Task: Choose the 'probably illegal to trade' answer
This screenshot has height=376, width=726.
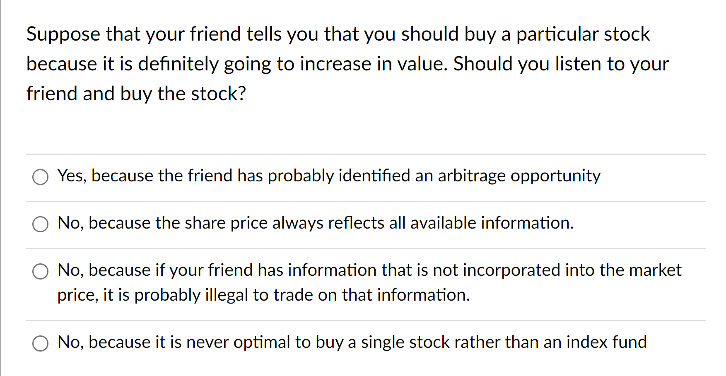Action: (40, 272)
